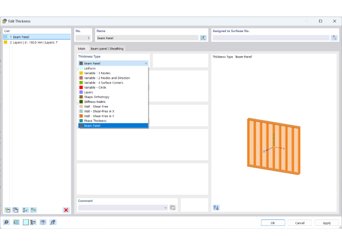Delete selected thickness with red X icon
Image resolution: width=342 pixels, height=245 pixels.
pyautogui.click(x=66, y=210)
